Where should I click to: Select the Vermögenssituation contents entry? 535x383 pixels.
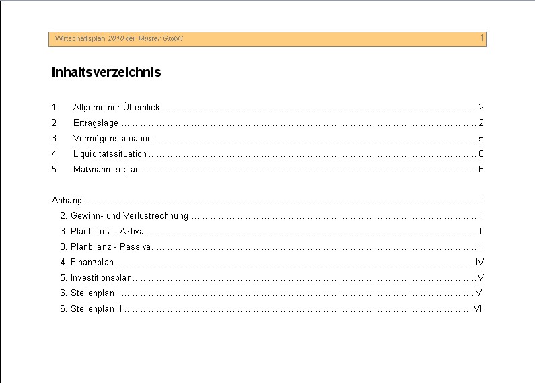(112, 138)
